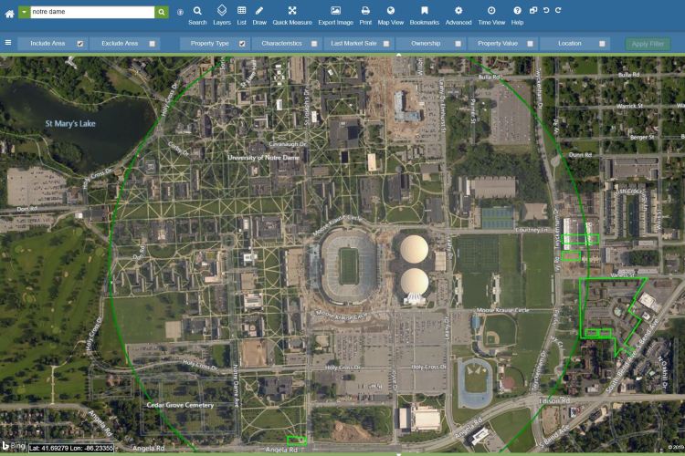This screenshot has height=456, width=685.
Task: Tick the Location checkbox
Action: click(602, 44)
